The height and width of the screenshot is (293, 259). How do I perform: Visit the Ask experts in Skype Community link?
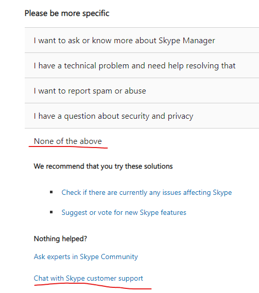[x=86, y=257]
